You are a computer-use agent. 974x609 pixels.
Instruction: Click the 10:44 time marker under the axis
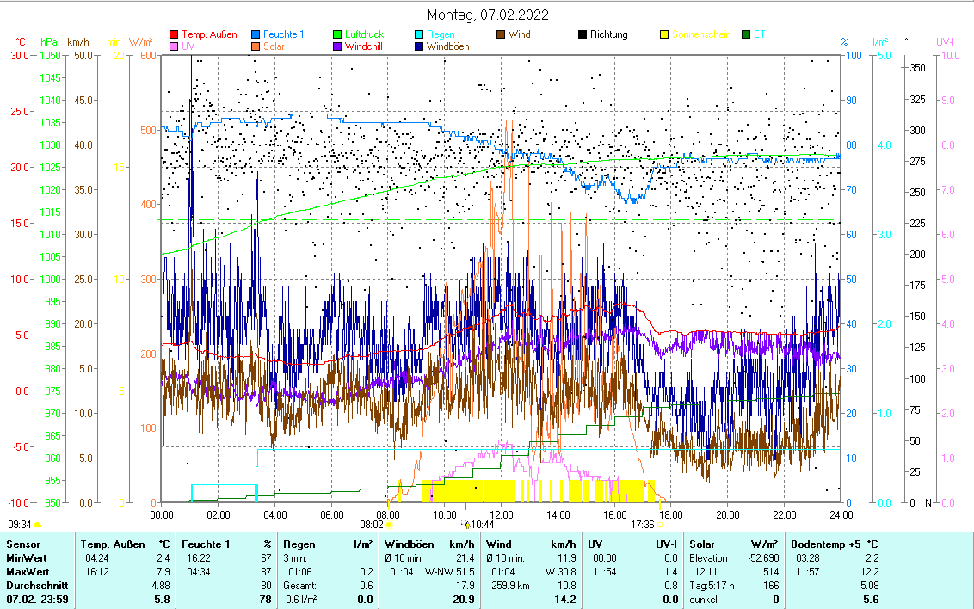click(x=482, y=524)
